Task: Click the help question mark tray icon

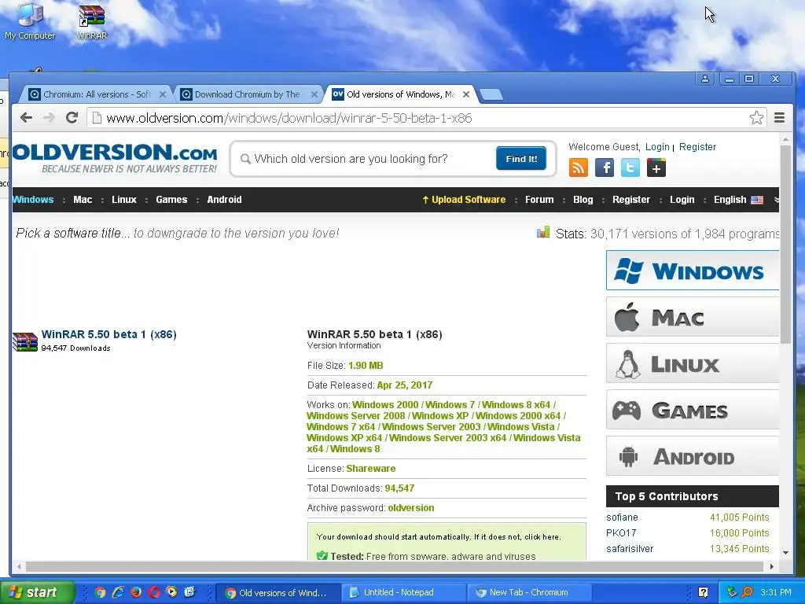Action: pyautogui.click(x=703, y=592)
